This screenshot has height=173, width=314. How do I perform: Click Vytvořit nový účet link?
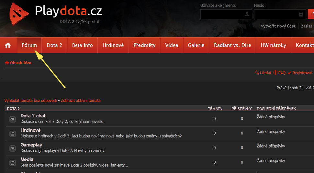click(x=278, y=26)
